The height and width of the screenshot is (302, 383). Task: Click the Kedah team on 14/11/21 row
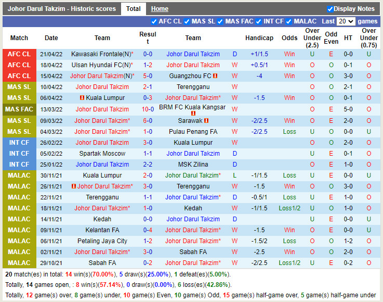102,219
